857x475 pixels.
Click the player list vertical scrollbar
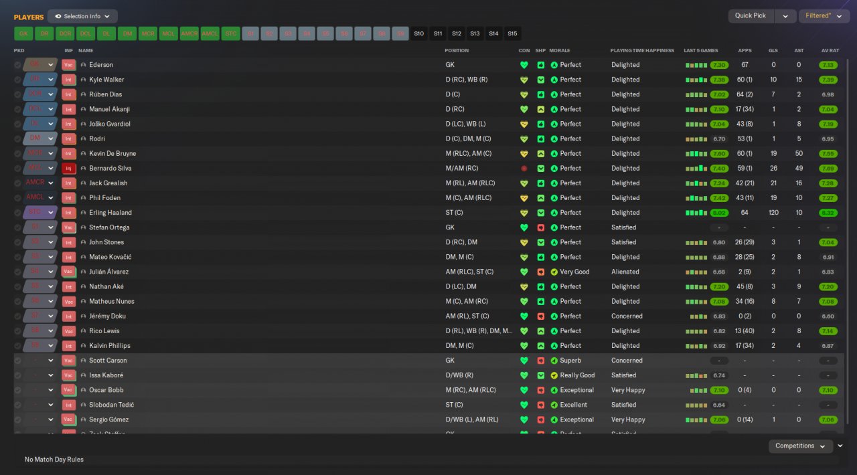click(848, 241)
